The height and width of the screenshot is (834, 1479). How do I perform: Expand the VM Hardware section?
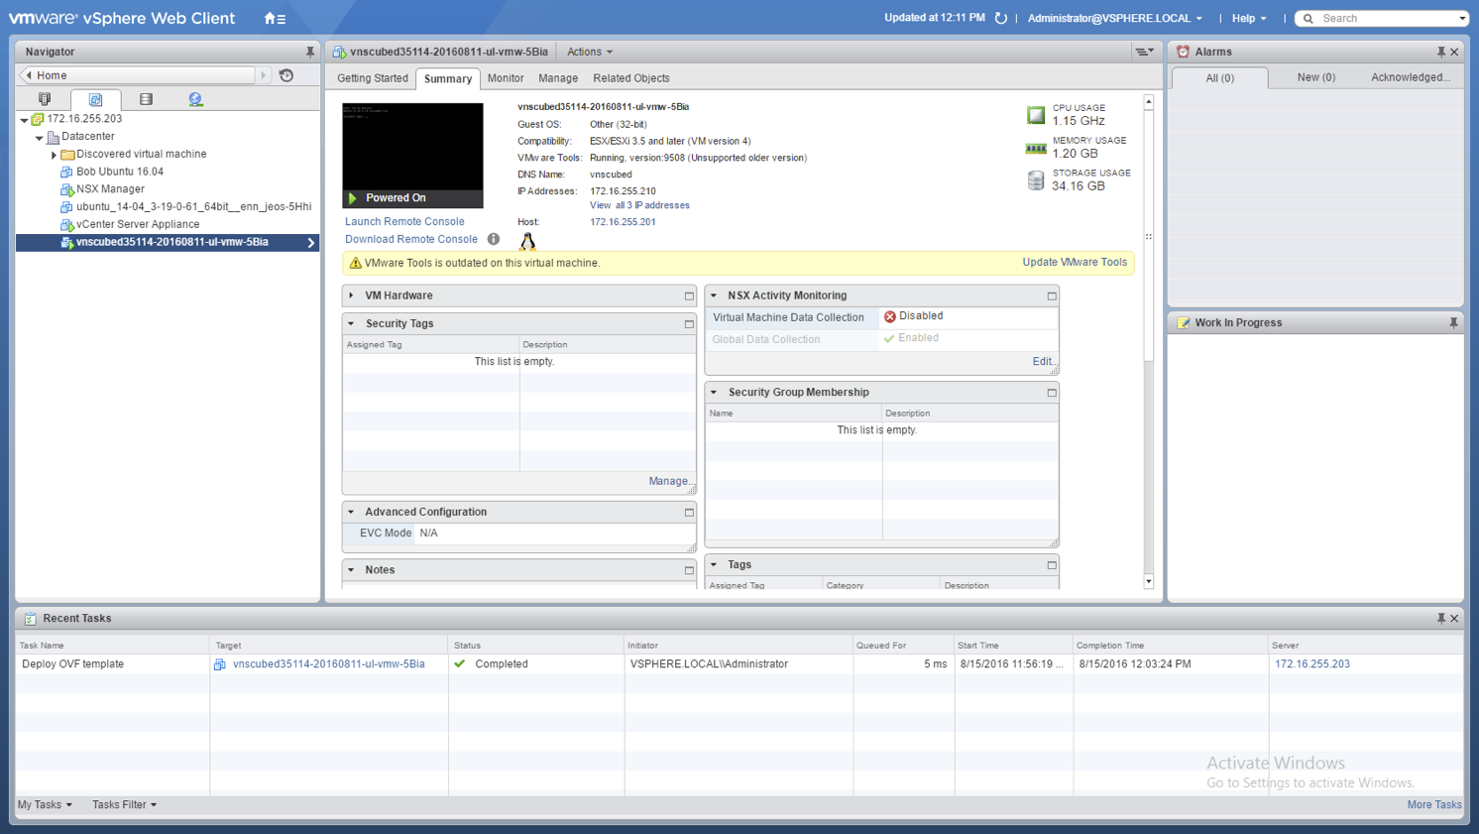(351, 296)
